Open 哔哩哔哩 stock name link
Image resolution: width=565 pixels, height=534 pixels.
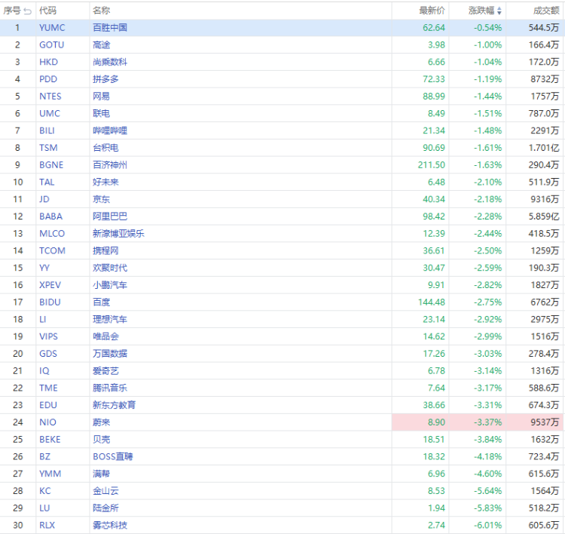tap(110, 130)
